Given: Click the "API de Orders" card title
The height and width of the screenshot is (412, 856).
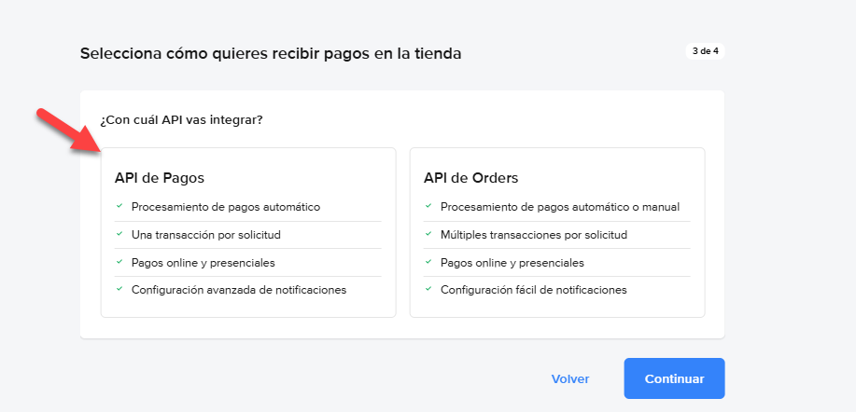Looking at the screenshot, I should click(471, 177).
